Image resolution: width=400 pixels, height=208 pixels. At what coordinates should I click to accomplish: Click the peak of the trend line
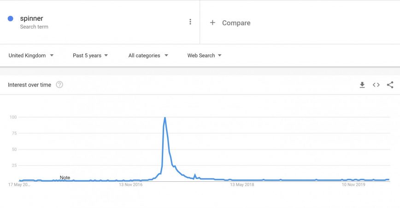coord(165,118)
